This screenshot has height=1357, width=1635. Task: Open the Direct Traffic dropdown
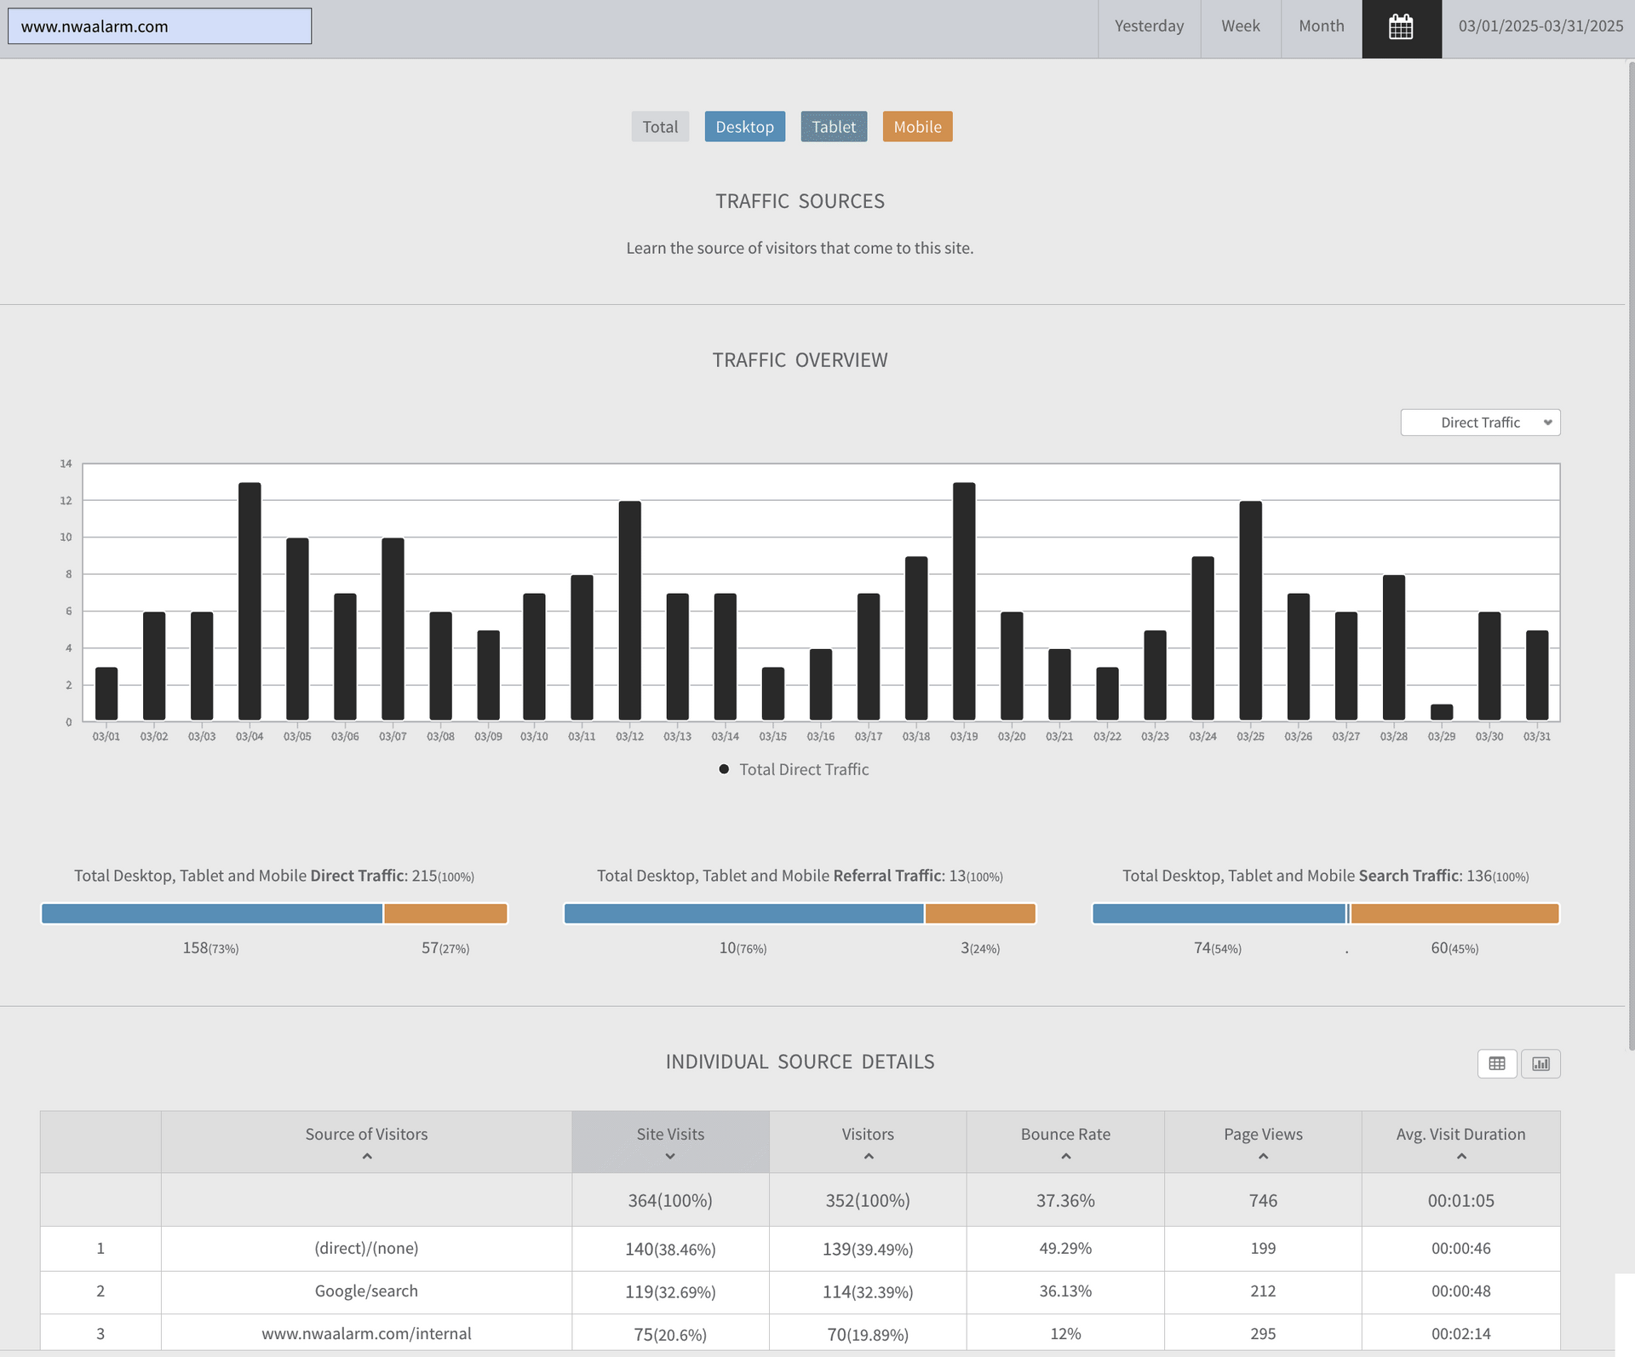coord(1480,423)
